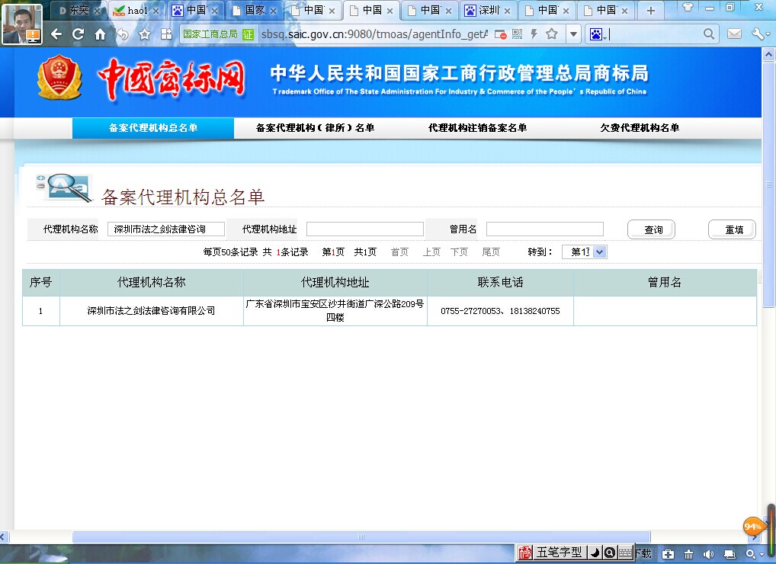776x564 pixels.
Task: Open the grid navigation icon in the toolbar
Action: pos(166,34)
